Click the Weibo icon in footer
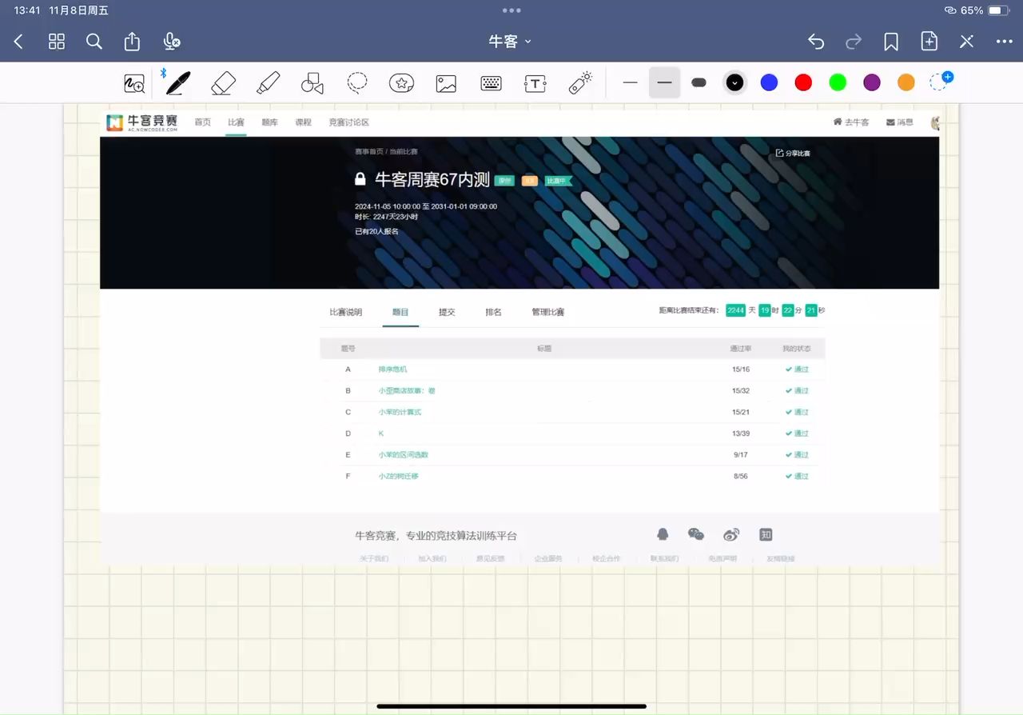1023x715 pixels. pyautogui.click(x=731, y=534)
